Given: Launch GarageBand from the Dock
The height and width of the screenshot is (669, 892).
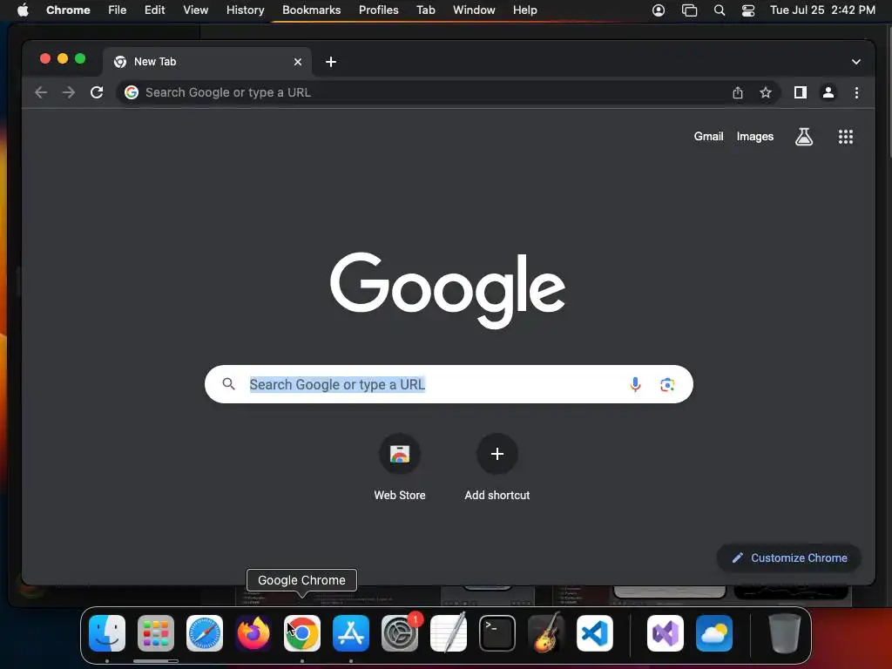Looking at the screenshot, I should click(x=546, y=633).
